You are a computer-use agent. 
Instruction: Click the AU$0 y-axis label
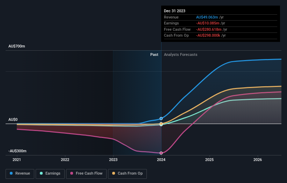click(13, 119)
